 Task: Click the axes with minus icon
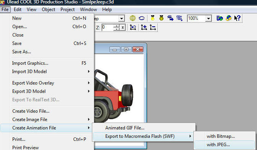coord(152,27)
